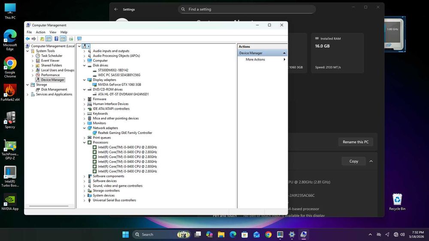Click the Export List toolbar icon
Screen dimensions: 429x241
tap(71, 39)
